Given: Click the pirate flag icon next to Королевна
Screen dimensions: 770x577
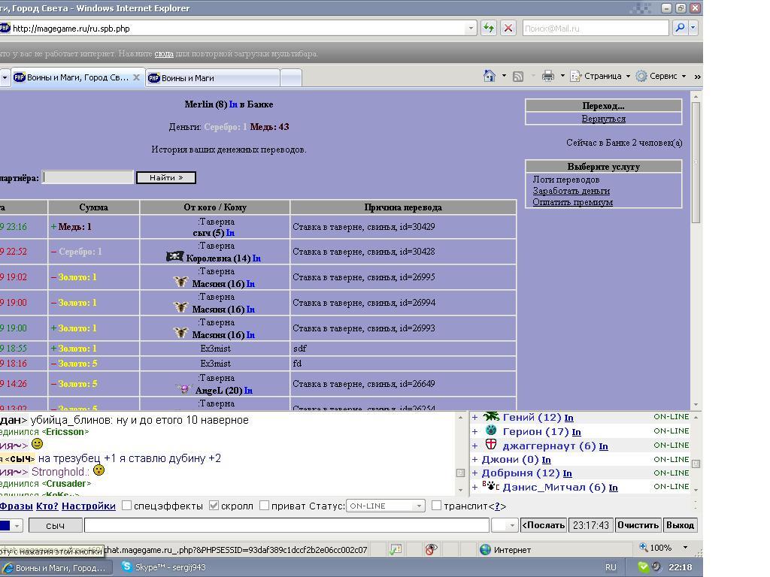Looking at the screenshot, I should tap(174, 257).
